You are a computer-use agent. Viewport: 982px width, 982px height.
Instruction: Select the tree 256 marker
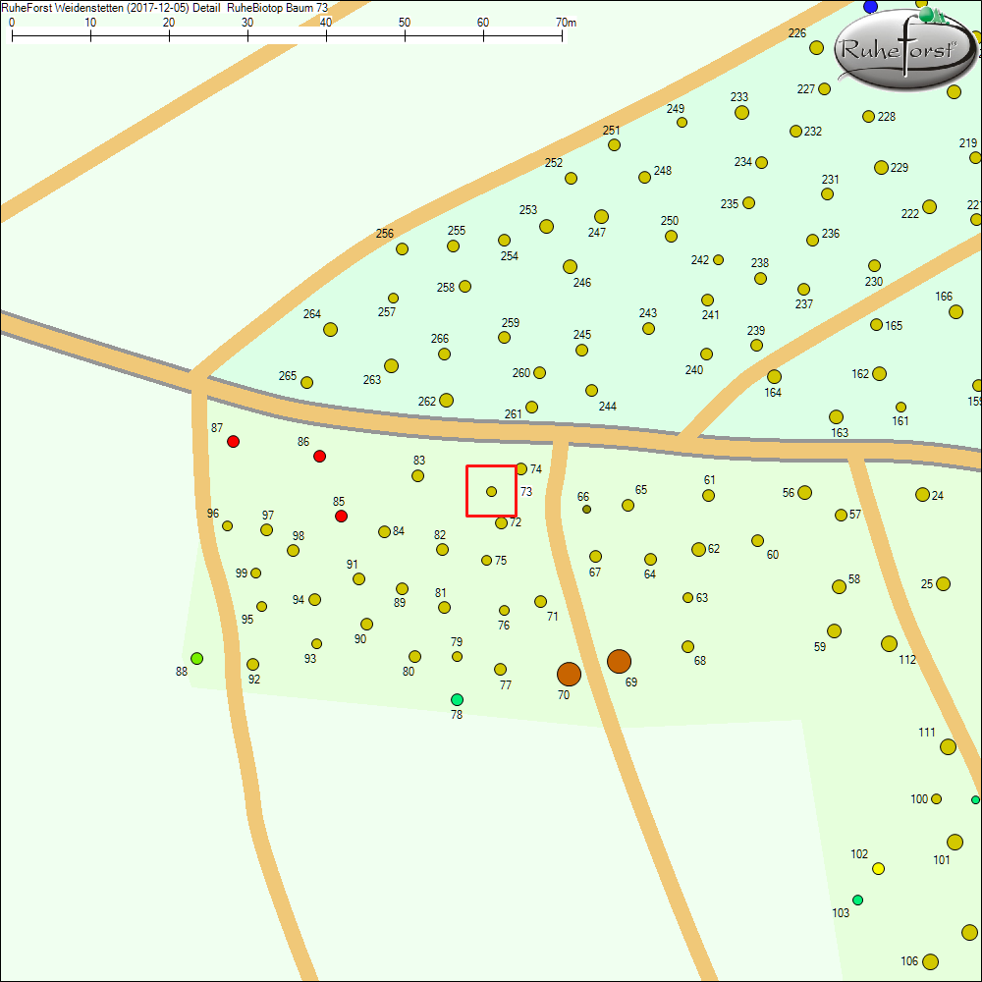coord(402,248)
